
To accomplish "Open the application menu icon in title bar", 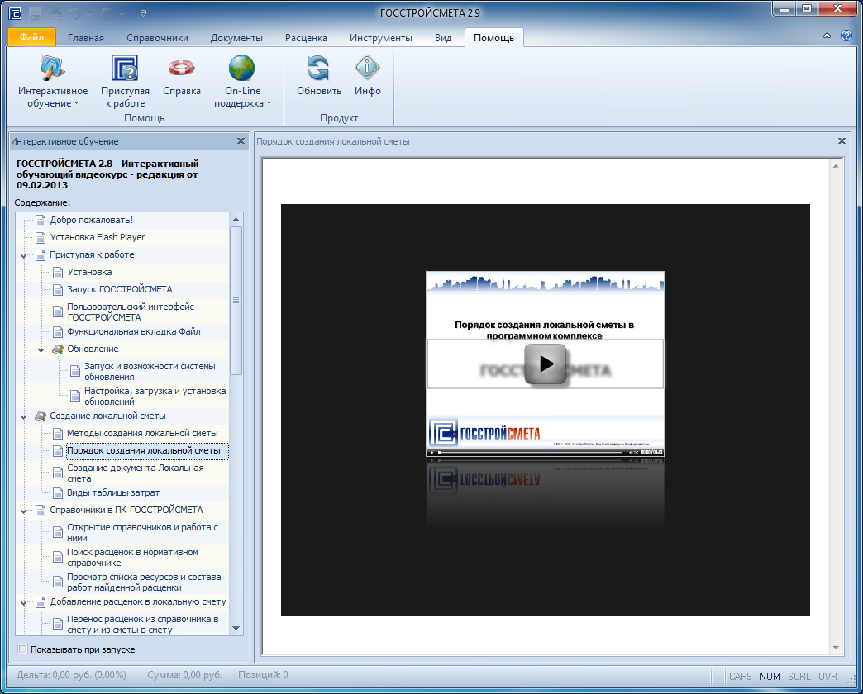I will pyautogui.click(x=15, y=12).
